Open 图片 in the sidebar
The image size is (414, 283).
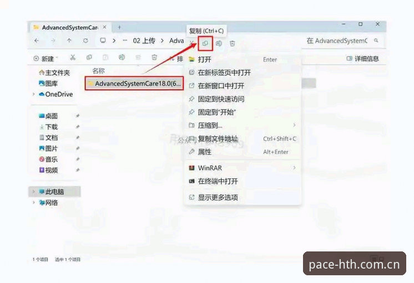coord(48,148)
